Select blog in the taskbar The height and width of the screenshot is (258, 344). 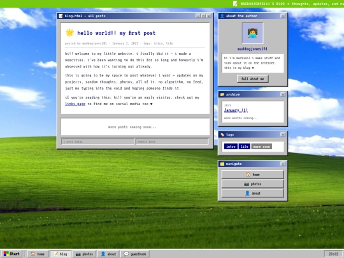tap(61, 254)
